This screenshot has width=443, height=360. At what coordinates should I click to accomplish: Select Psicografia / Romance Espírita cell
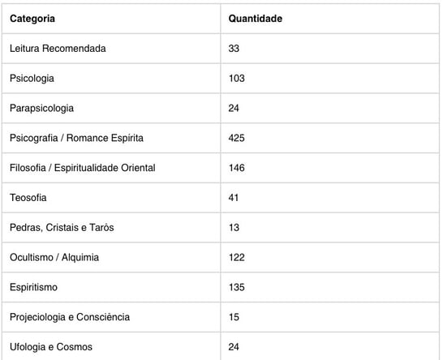click(111, 138)
